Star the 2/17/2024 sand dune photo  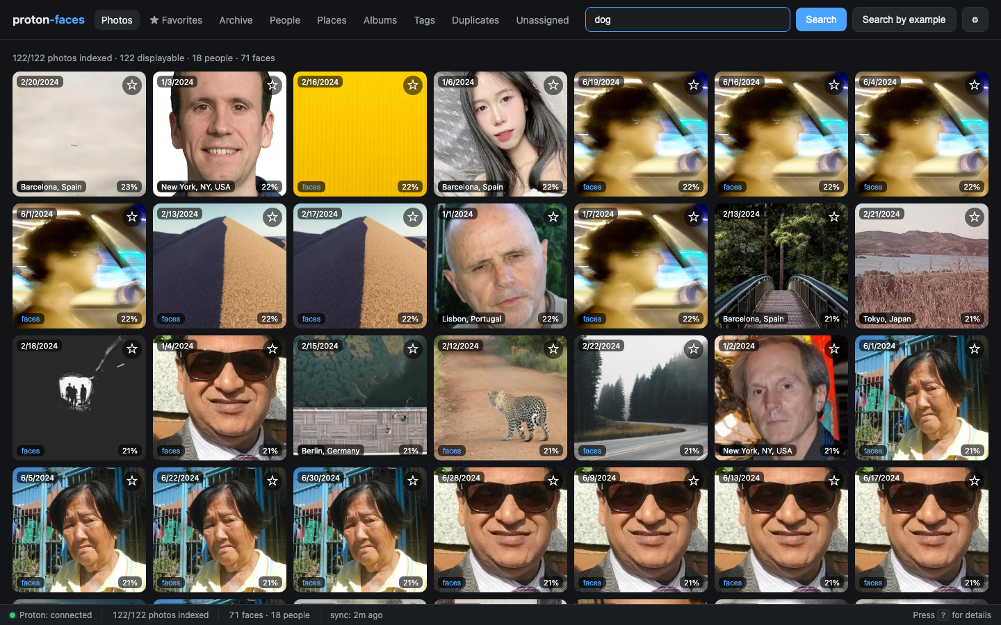coord(413,217)
